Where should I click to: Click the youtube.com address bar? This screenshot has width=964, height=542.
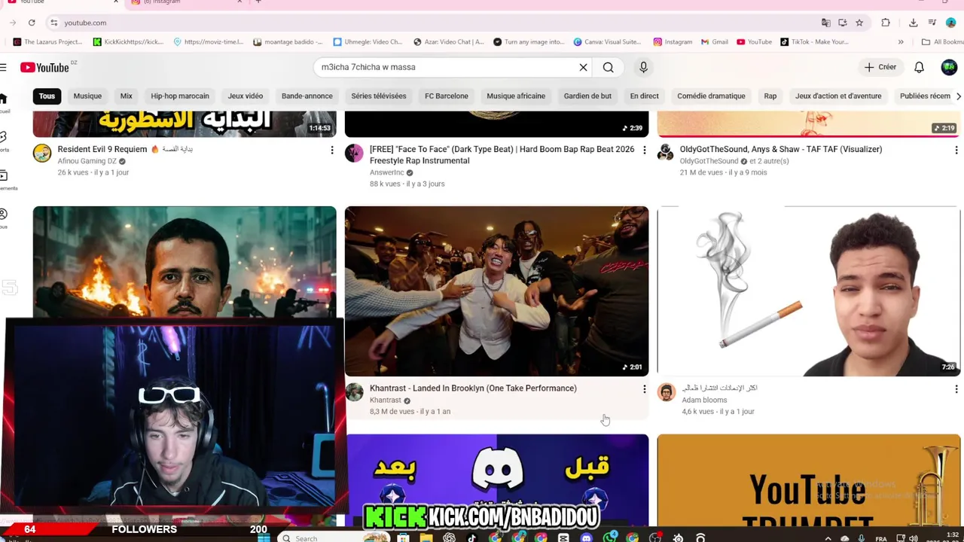(437, 23)
